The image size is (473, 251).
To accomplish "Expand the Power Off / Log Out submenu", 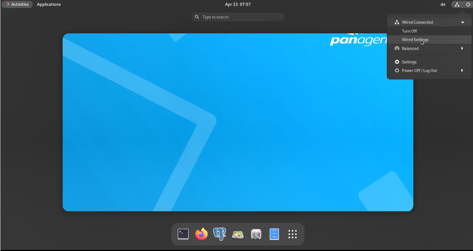I will click(462, 71).
